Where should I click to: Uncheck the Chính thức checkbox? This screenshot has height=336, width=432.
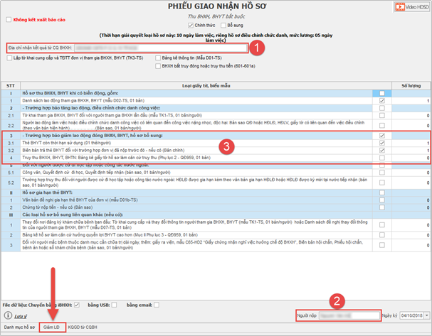[x=190, y=26]
